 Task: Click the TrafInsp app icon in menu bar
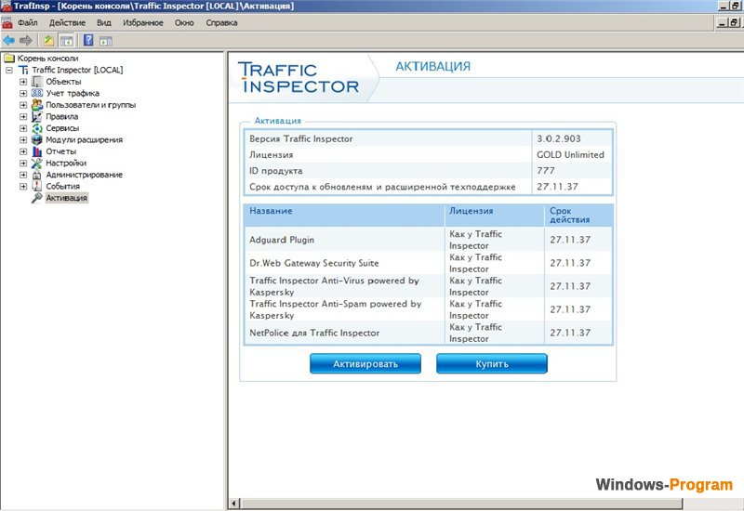(7, 22)
